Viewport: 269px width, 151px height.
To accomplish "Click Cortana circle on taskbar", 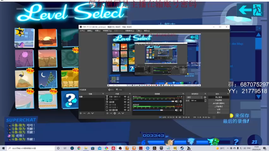I will tap(58, 148).
